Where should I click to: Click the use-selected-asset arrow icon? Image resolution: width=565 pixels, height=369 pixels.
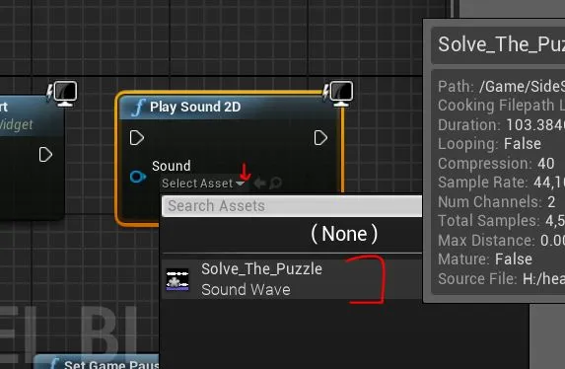point(259,184)
